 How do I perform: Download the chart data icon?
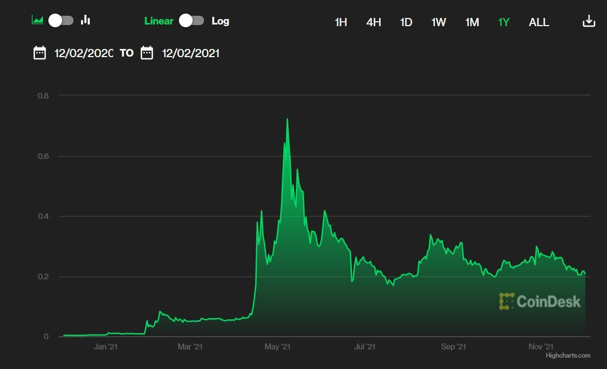click(589, 21)
